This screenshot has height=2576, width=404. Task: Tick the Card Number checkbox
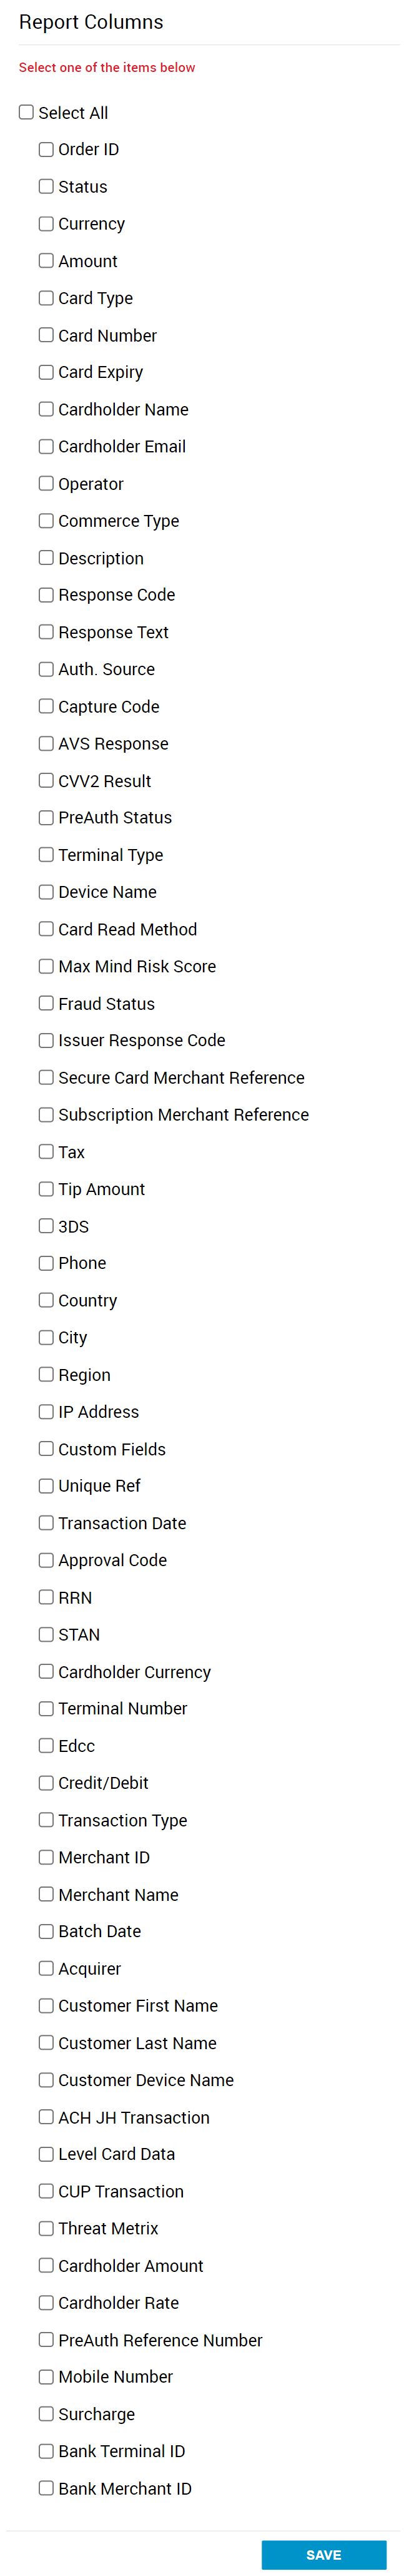pos(46,335)
